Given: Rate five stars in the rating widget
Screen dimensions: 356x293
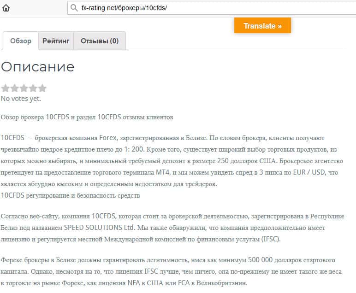Looking at the screenshot, I should coord(42,88).
